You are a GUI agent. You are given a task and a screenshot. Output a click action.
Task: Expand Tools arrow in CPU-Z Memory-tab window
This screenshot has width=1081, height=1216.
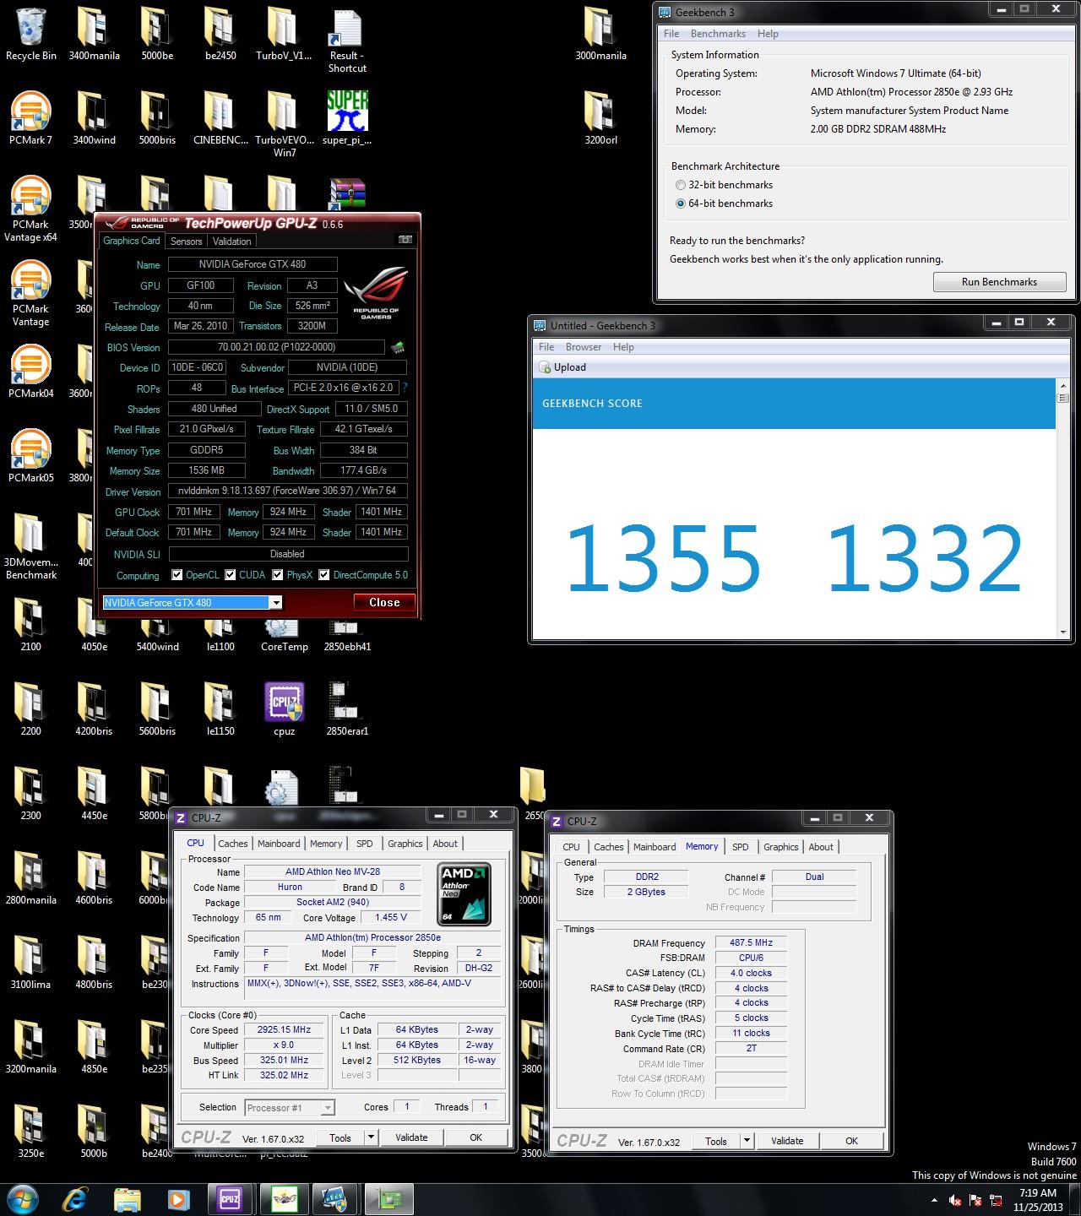[x=746, y=1141]
